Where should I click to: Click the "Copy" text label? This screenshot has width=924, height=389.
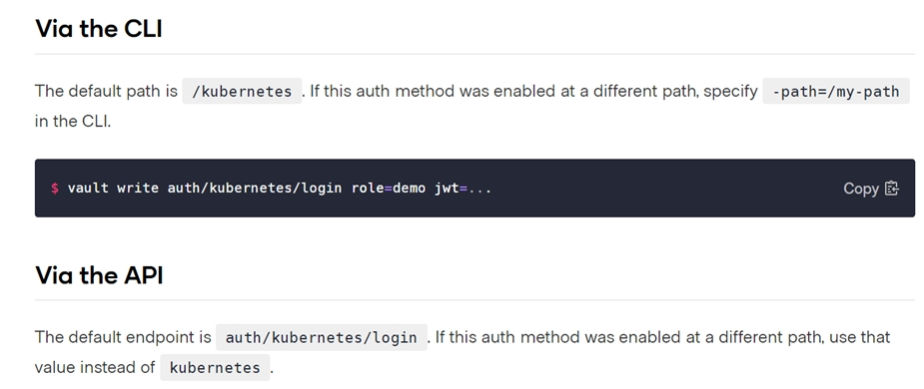pos(861,189)
